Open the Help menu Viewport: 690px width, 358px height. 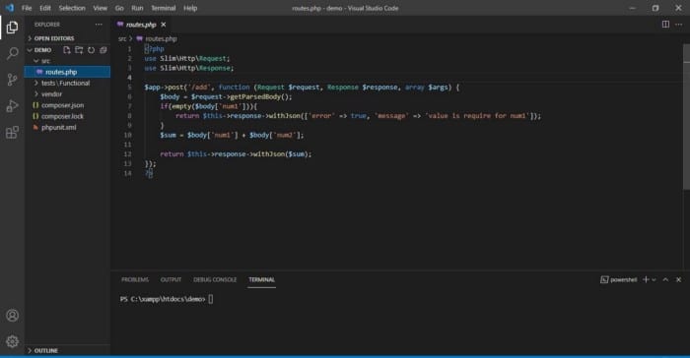[x=190, y=8]
